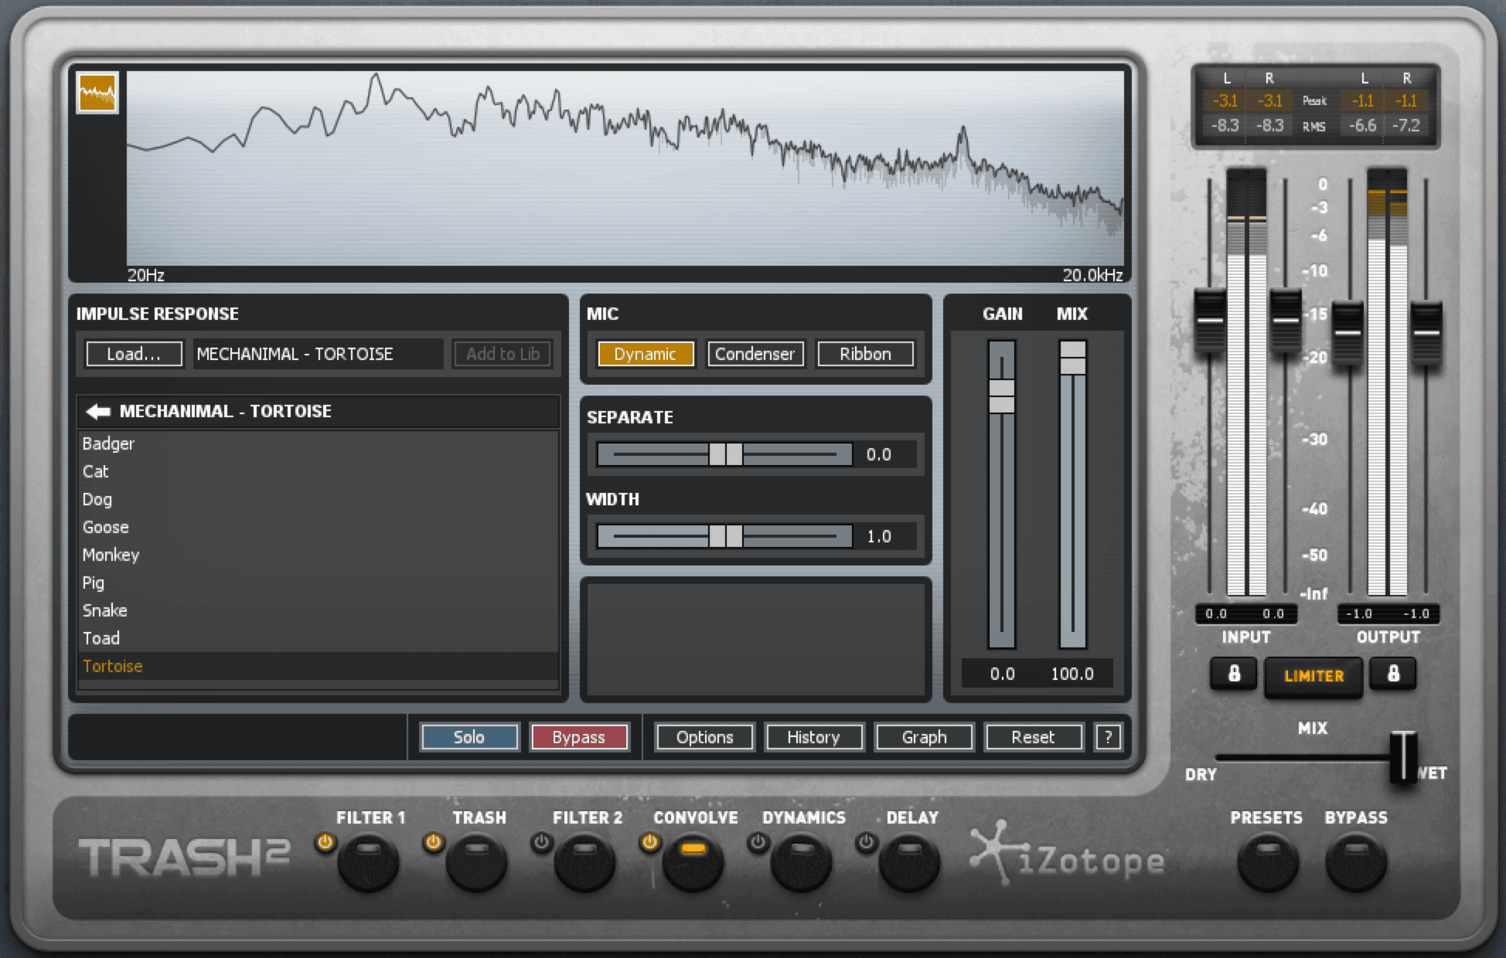Click the right output gain fader

pos(1426,334)
